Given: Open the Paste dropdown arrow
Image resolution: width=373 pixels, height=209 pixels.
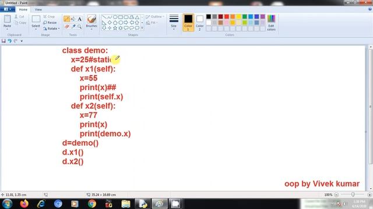Looking at the screenshot, I should tap(7, 29).
